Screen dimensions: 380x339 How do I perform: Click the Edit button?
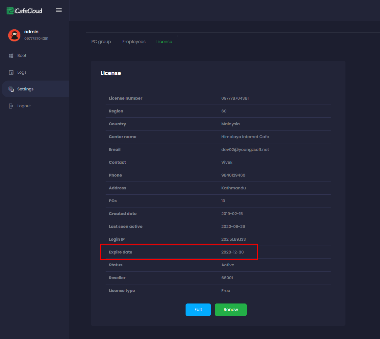[198, 309]
